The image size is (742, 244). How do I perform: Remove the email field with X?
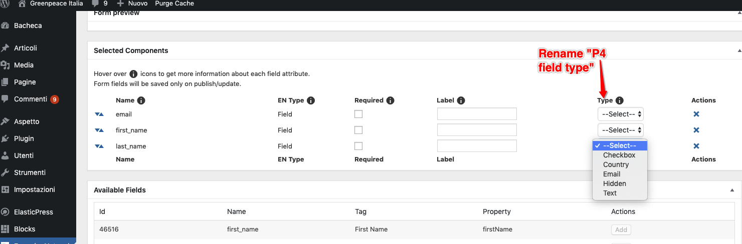pyautogui.click(x=696, y=114)
